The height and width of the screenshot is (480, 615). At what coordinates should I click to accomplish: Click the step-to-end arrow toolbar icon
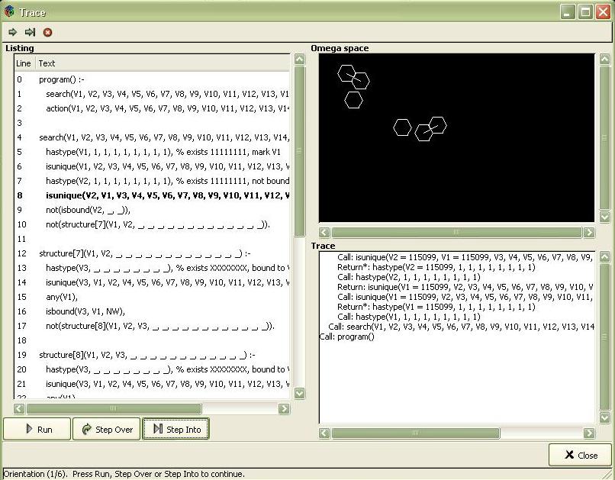(x=30, y=32)
